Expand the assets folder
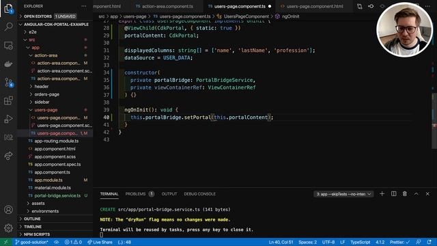The width and height of the screenshot is (437, 246). (55, 204)
